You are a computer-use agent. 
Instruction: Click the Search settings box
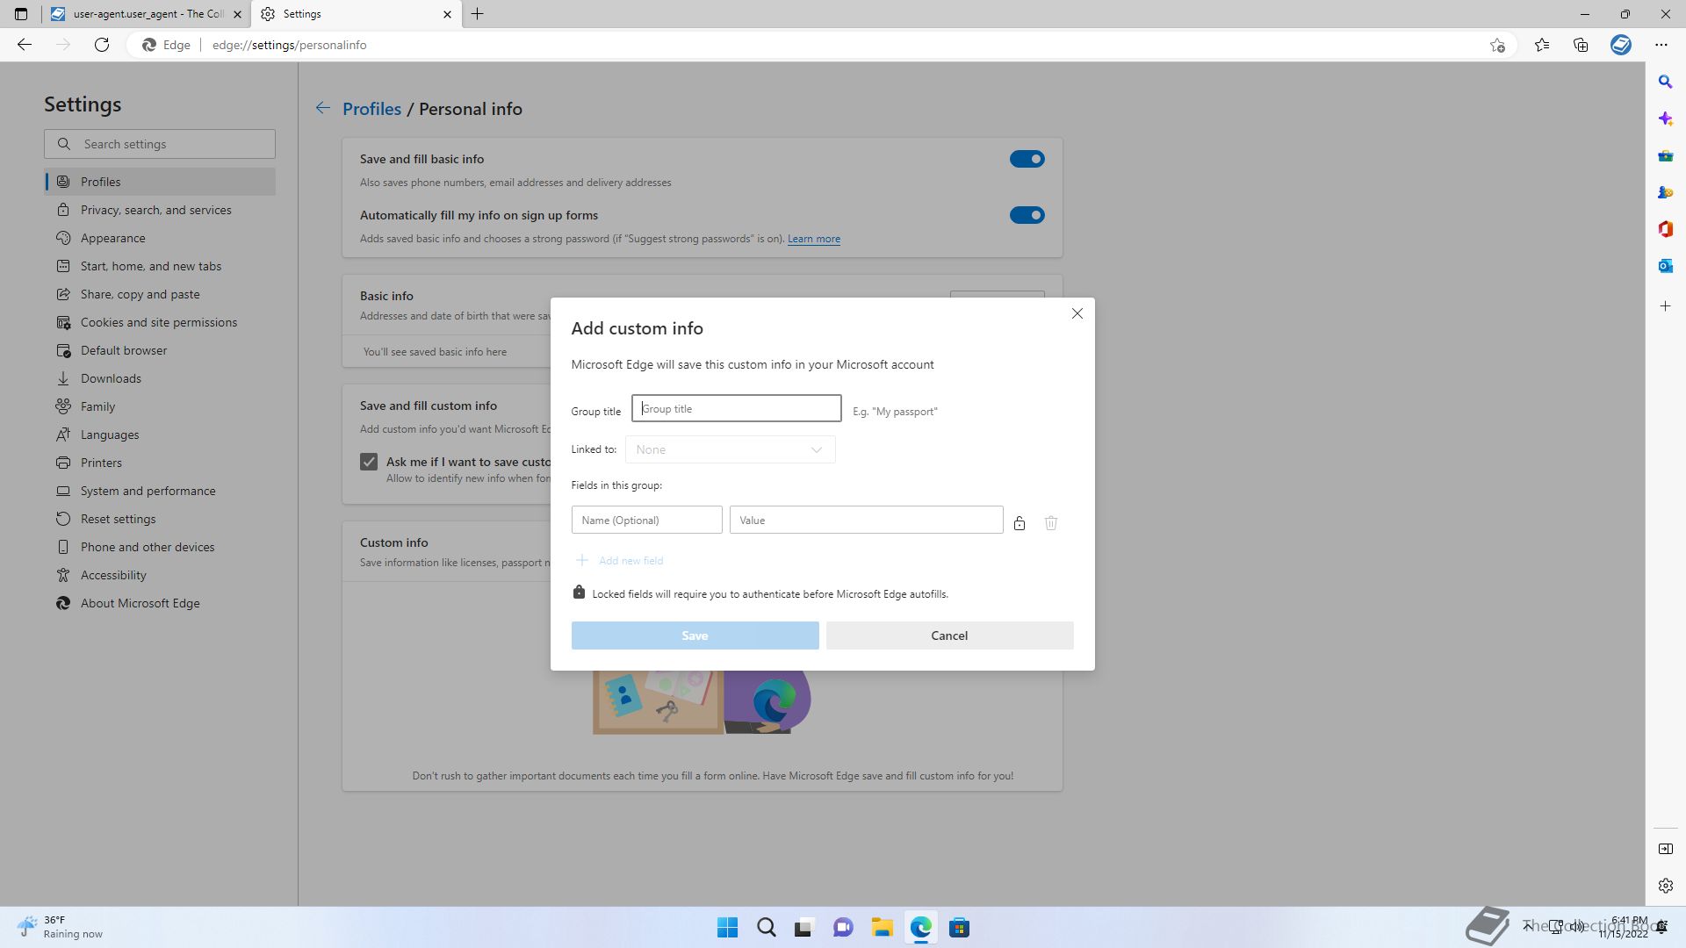[x=160, y=144]
